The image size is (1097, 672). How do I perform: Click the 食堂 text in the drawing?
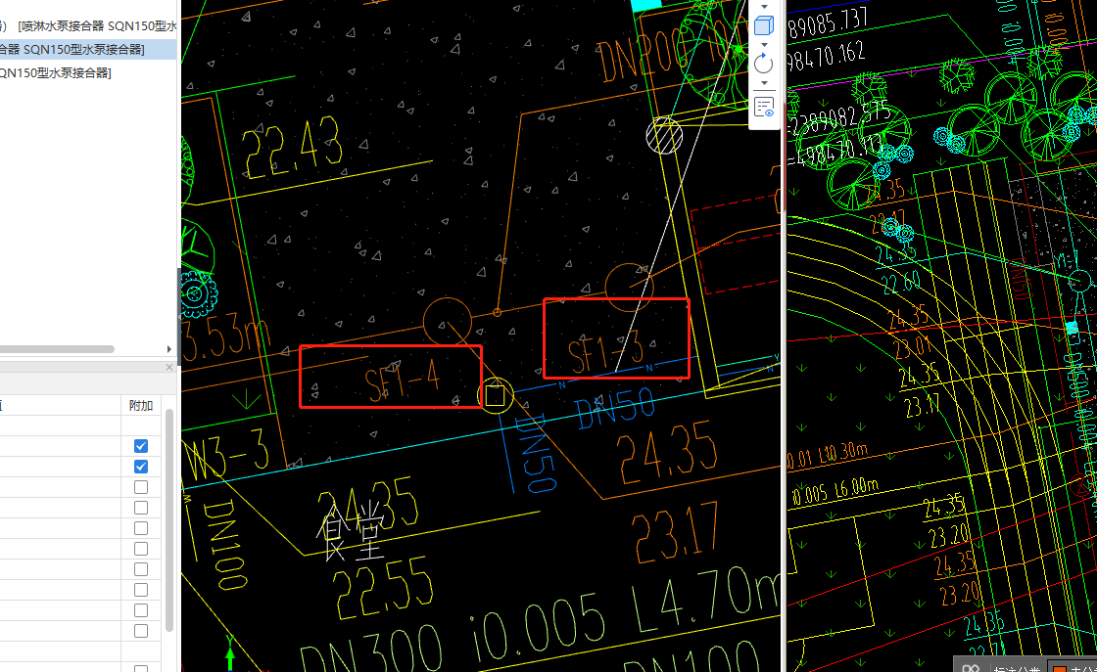(352, 533)
